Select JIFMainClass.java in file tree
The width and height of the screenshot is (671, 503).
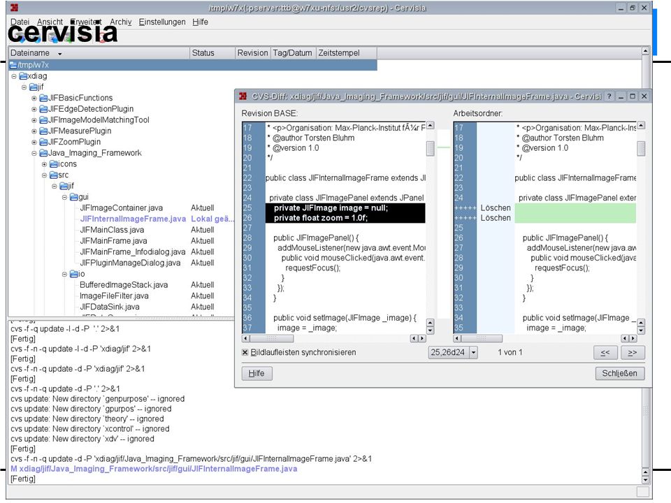coord(112,230)
